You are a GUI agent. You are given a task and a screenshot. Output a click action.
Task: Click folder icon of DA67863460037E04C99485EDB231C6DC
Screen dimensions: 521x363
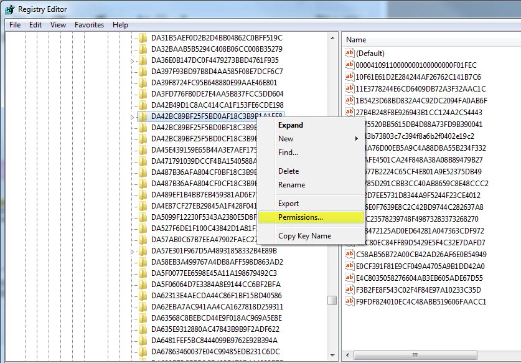(x=143, y=351)
